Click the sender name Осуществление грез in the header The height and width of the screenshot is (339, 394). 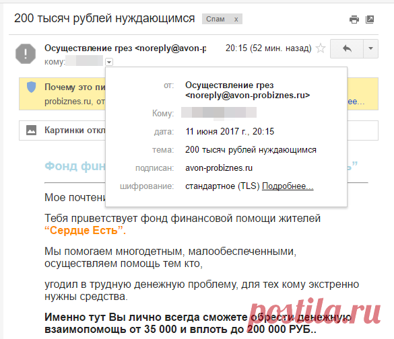[88, 48]
